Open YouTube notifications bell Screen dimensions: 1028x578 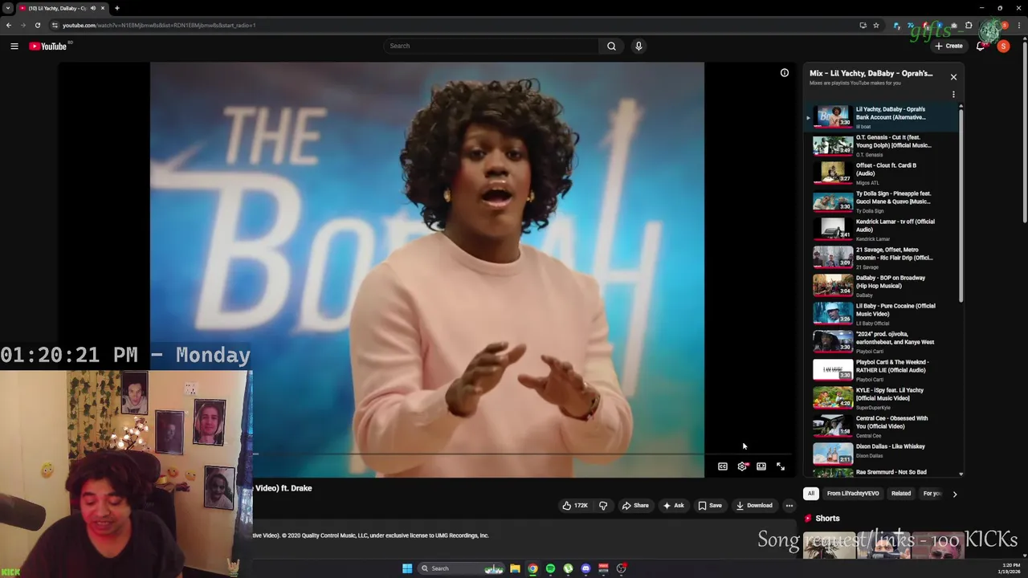point(980,46)
